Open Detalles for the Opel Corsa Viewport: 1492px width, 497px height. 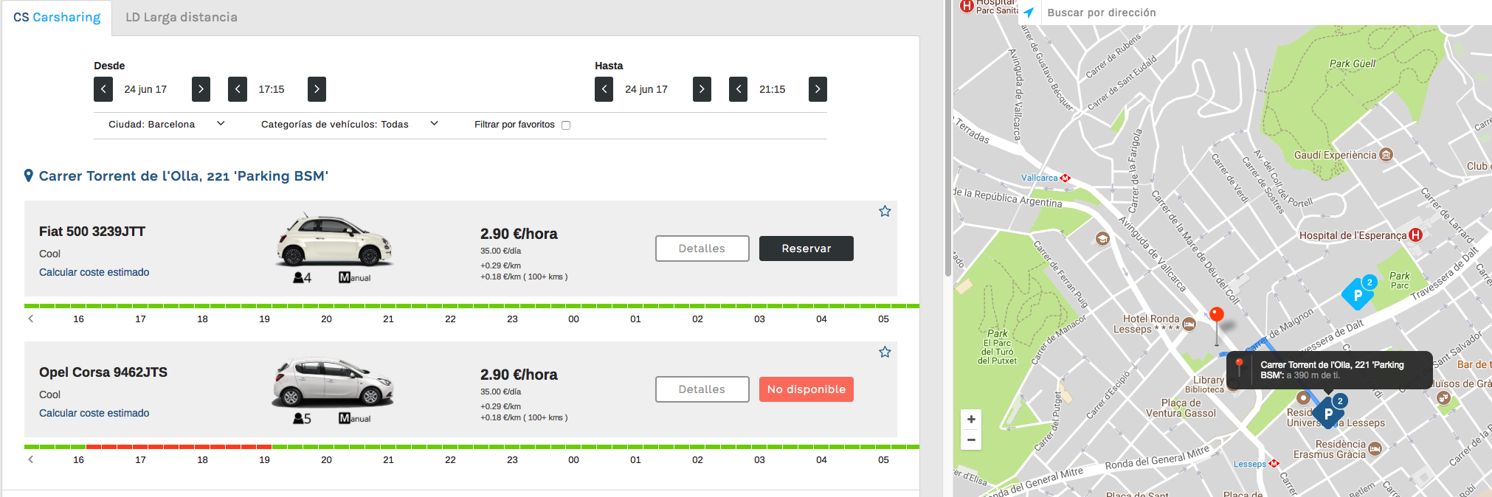[x=702, y=389]
